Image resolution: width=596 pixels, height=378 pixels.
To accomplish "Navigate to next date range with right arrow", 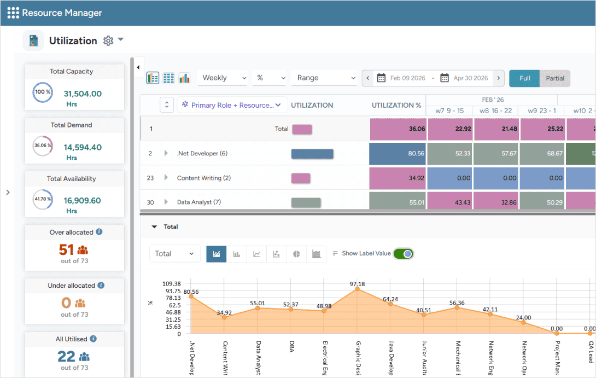I will [x=498, y=78].
